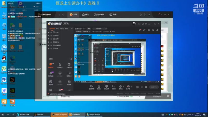Switch to the second scene tab
Image resolution: width=208 pixels, height=117 pixels.
(x=57, y=29)
